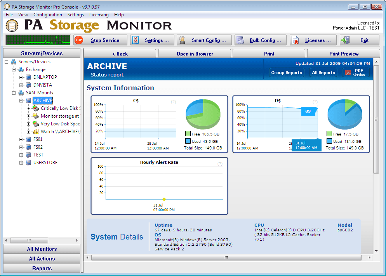The height and width of the screenshot is (276, 386).
Task: Click the Group Reports button
Action: pos(287,73)
